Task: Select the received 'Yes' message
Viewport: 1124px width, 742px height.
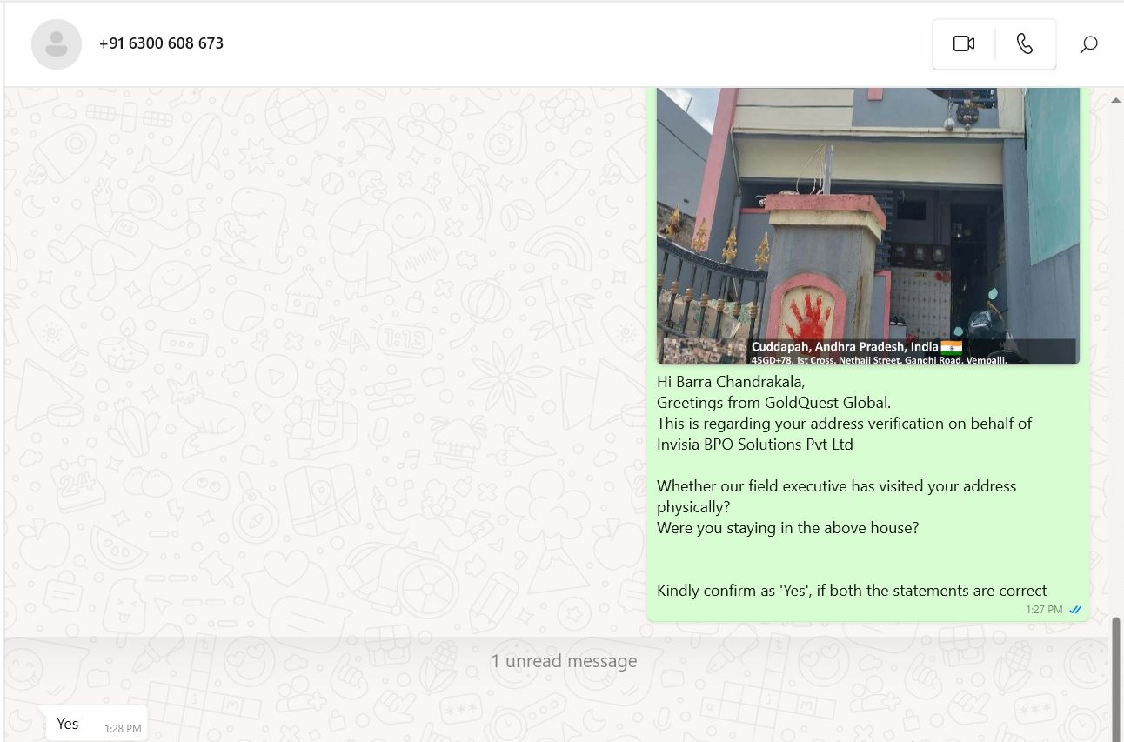Action: (97, 724)
